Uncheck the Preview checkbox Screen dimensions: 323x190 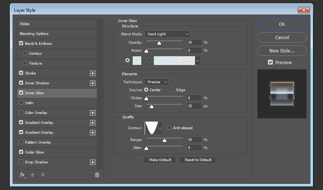click(x=271, y=62)
